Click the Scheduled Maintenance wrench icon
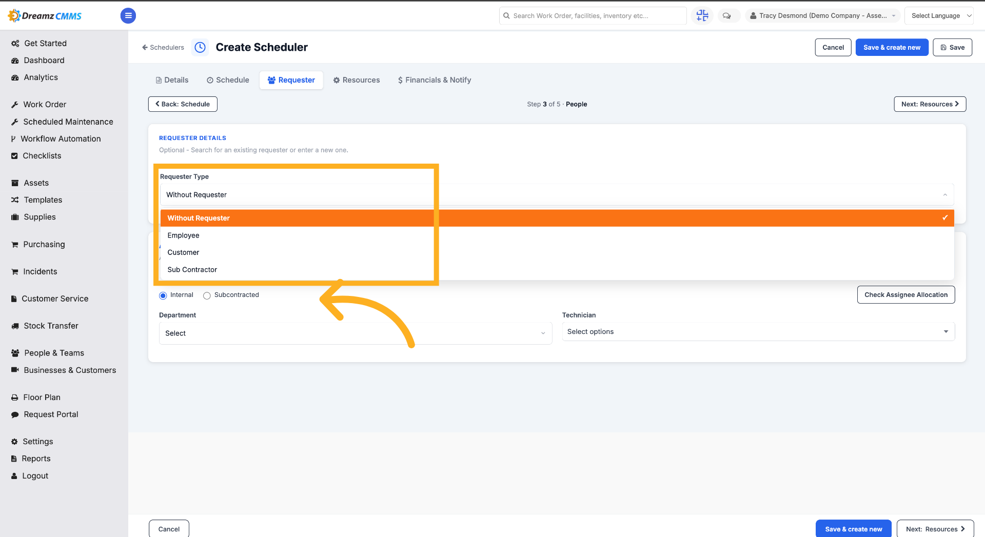Image resolution: width=985 pixels, height=537 pixels. tap(15, 122)
